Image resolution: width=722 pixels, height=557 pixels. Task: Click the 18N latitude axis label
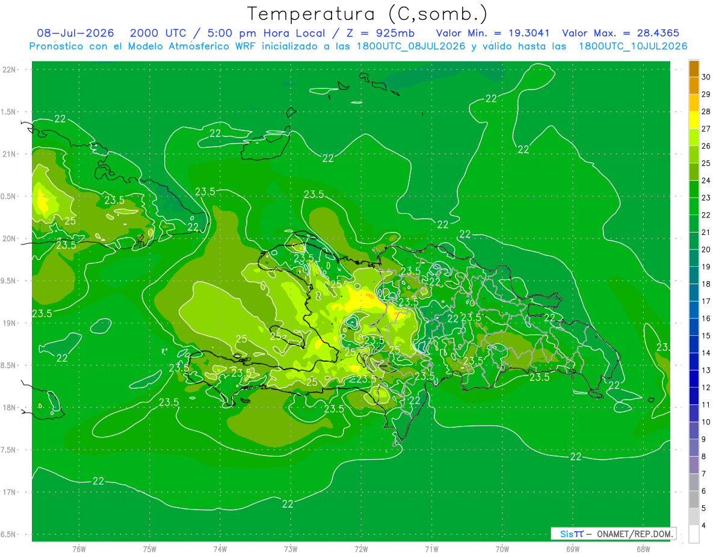click(x=10, y=407)
